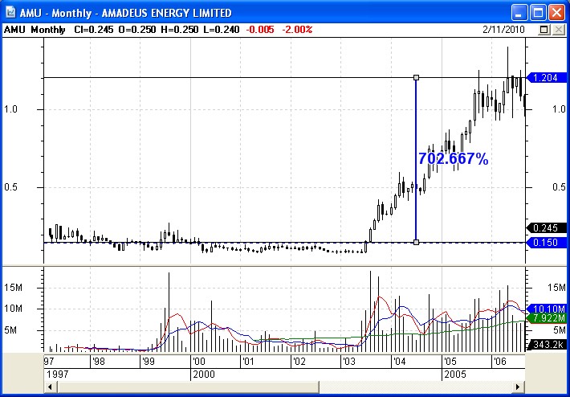Click the 0.5 label on left price axis
The height and width of the screenshot is (397, 570).
10,187
